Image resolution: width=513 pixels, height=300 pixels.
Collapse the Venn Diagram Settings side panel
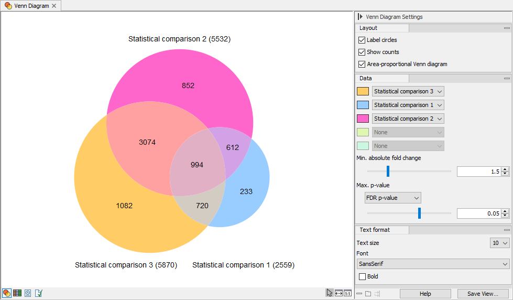[361, 17]
